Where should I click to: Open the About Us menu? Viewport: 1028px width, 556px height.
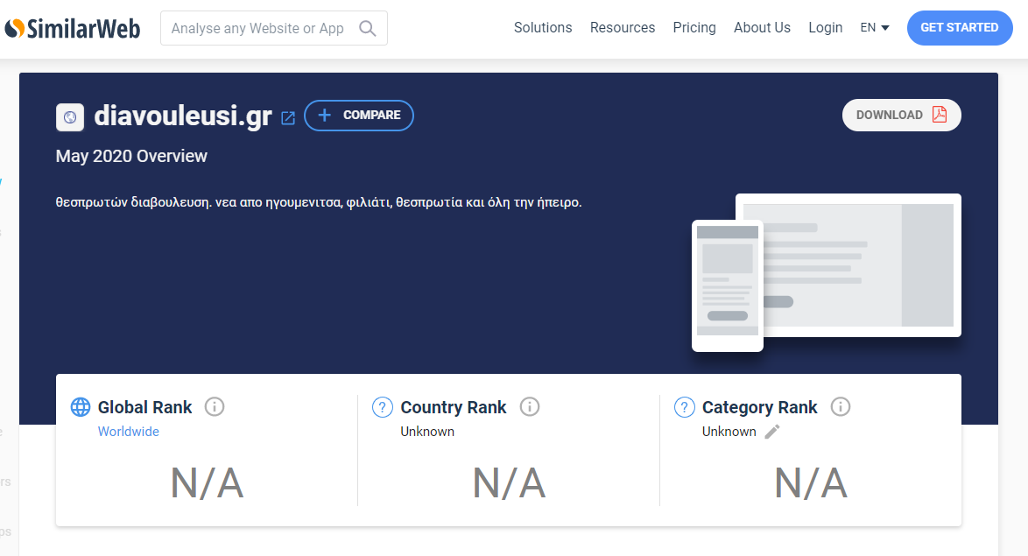click(x=762, y=27)
